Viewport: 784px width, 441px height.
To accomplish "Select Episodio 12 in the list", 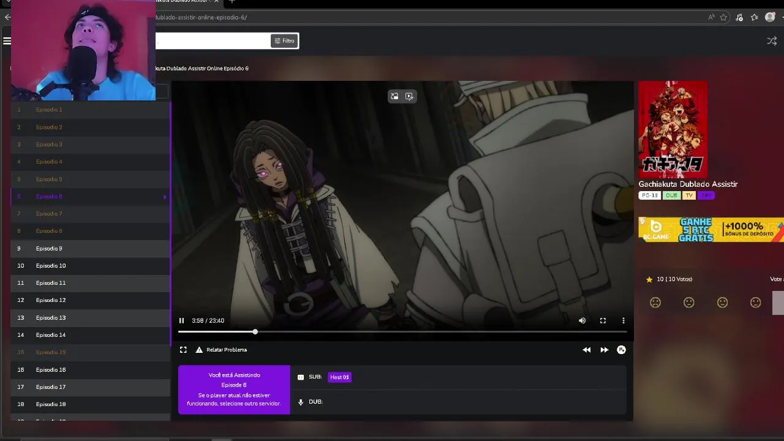I will point(91,300).
